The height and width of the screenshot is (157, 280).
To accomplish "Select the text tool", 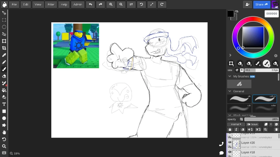I will click(4, 104).
